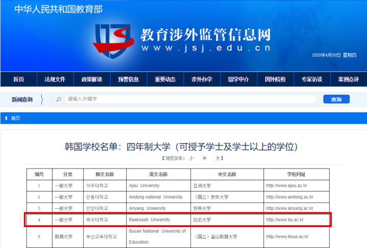Screen dimensions: 367x248
Task: Open the Baekseok University website link
Action: (285, 219)
